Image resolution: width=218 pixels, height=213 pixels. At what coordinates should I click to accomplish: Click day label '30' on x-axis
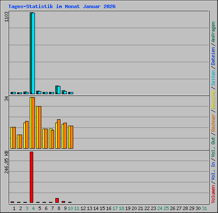198,208
